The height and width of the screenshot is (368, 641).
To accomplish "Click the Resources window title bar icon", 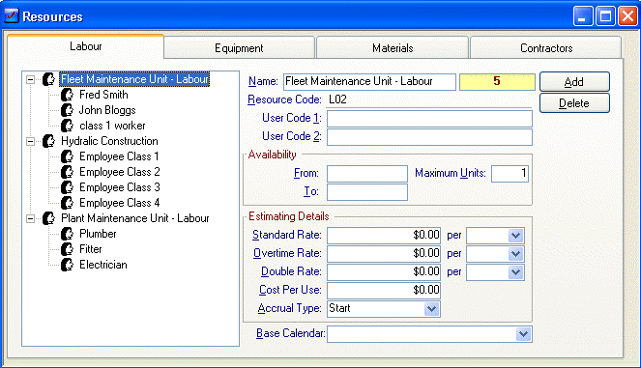I will pos(12,15).
